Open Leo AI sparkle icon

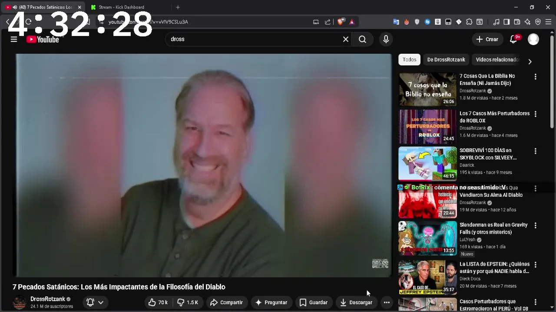click(527, 22)
